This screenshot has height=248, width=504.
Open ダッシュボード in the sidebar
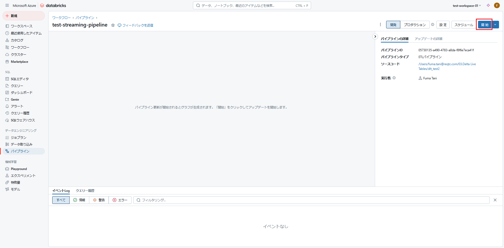pos(24,92)
